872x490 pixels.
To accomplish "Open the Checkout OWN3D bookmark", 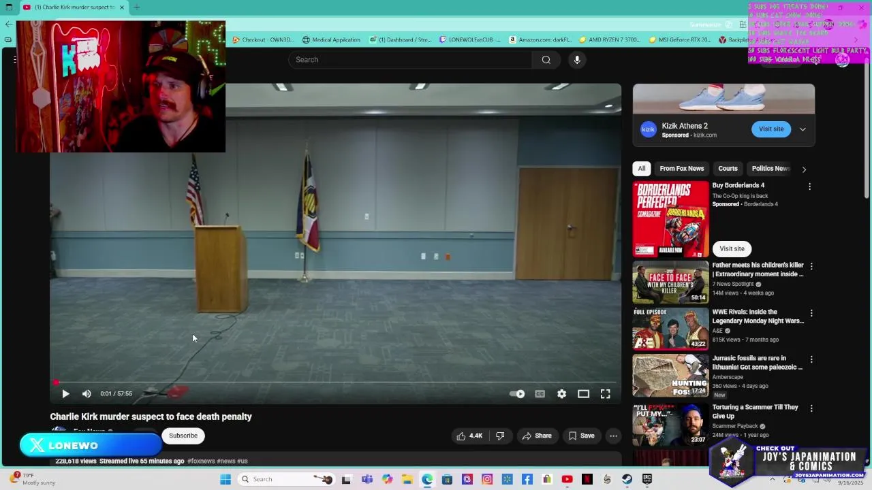I will point(264,39).
